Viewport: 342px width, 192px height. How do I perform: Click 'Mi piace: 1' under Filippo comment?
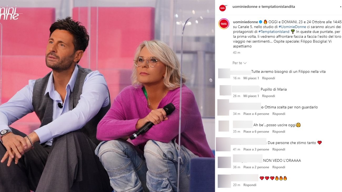coord(251,78)
